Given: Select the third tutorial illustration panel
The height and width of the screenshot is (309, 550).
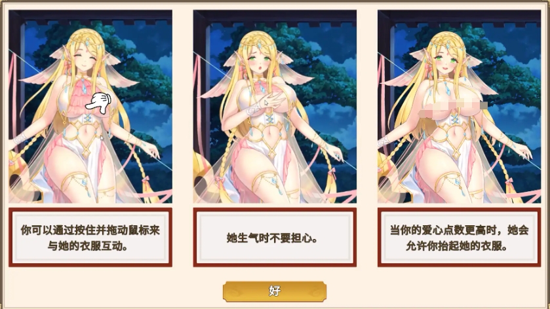Looking at the screenshot, I should point(459,107).
